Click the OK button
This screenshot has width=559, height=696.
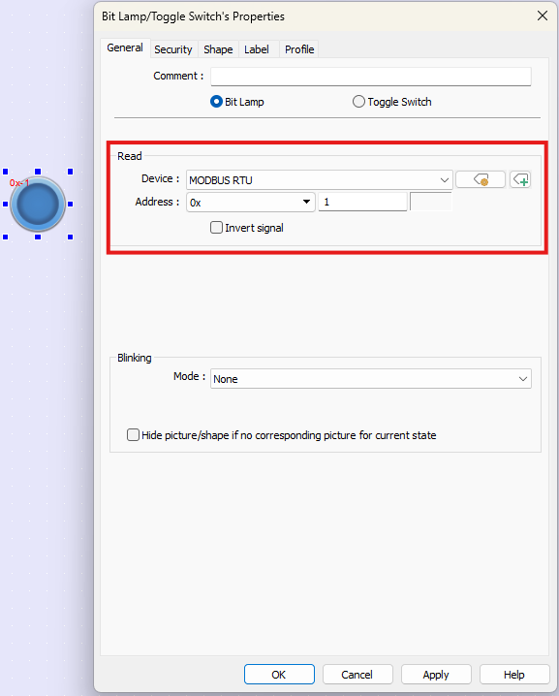(279, 675)
